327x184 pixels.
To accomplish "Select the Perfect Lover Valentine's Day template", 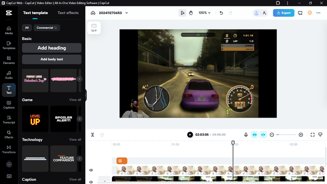I will (35, 80).
